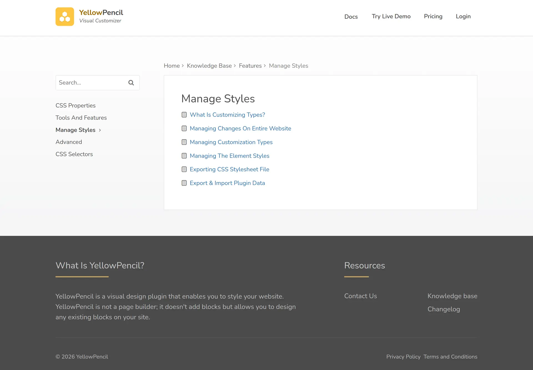533x370 pixels.
Task: Open the Docs menu item
Action: (351, 17)
